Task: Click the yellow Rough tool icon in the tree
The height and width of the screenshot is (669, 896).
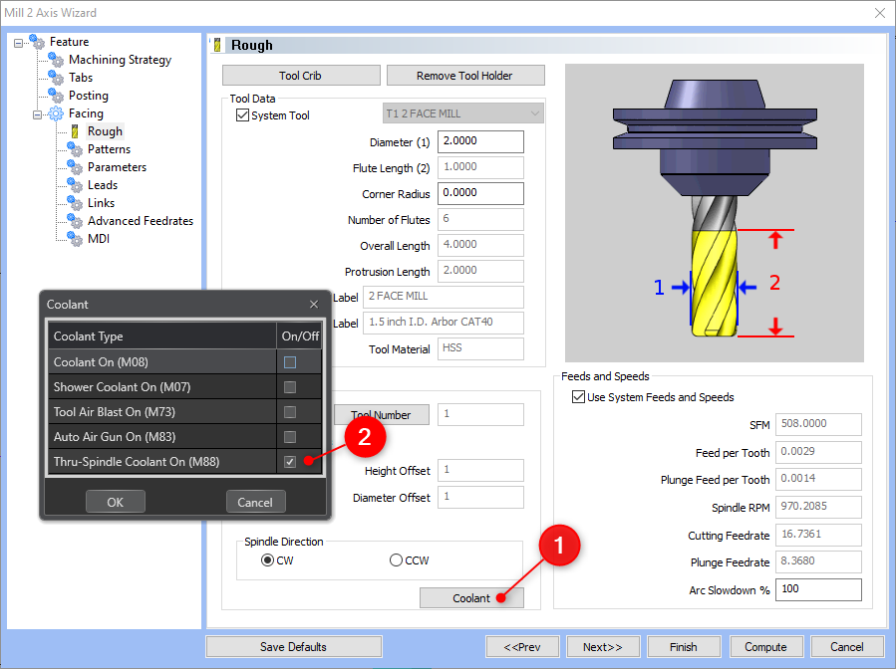Action: (75, 131)
